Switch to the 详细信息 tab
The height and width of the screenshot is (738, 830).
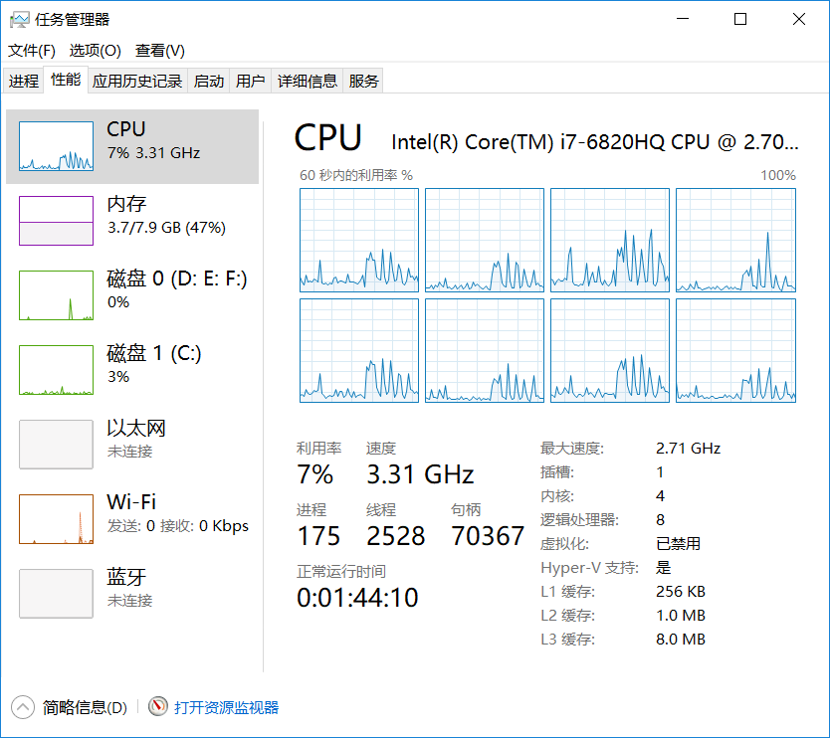(308, 82)
